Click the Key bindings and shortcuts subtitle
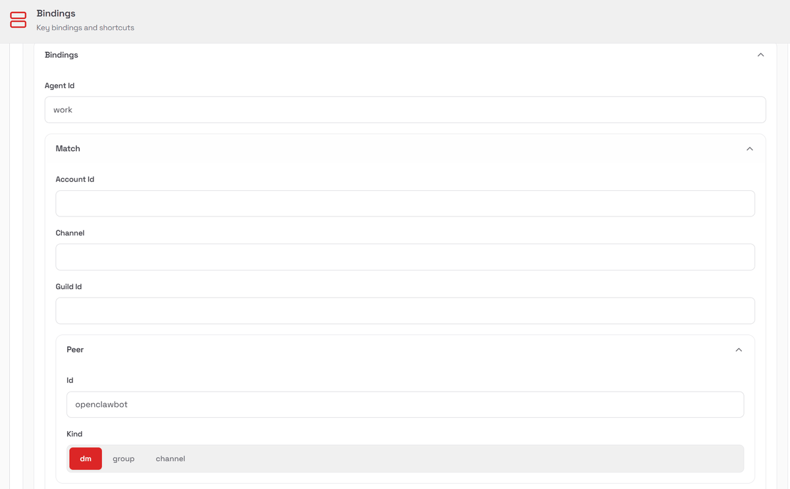790x489 pixels. 85,28
